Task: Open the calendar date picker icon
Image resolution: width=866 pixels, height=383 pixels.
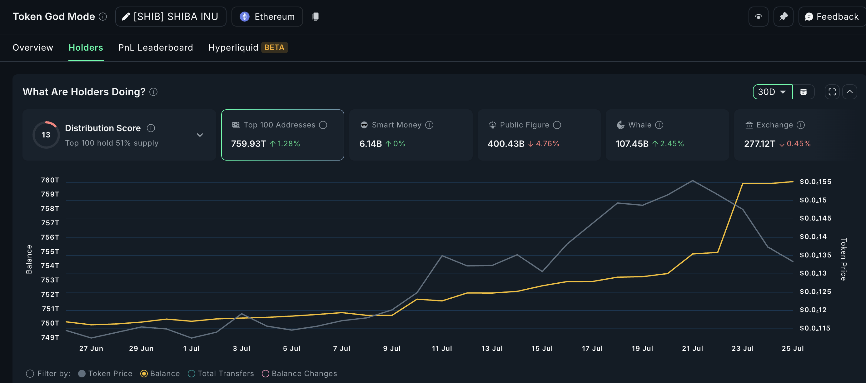Action: pyautogui.click(x=803, y=92)
